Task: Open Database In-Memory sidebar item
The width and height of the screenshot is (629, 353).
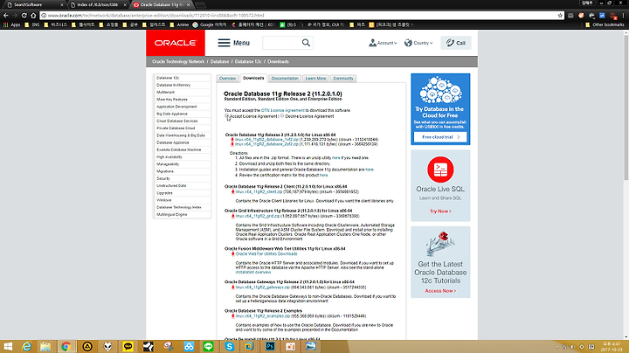Action: point(182,85)
